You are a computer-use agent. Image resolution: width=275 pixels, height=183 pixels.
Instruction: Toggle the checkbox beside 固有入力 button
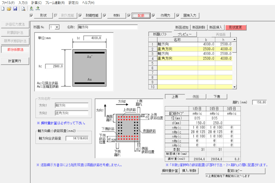(x=178, y=16)
